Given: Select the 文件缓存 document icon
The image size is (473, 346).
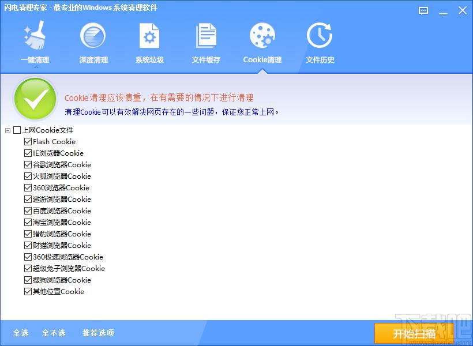Looking at the screenshot, I should click(206, 36).
